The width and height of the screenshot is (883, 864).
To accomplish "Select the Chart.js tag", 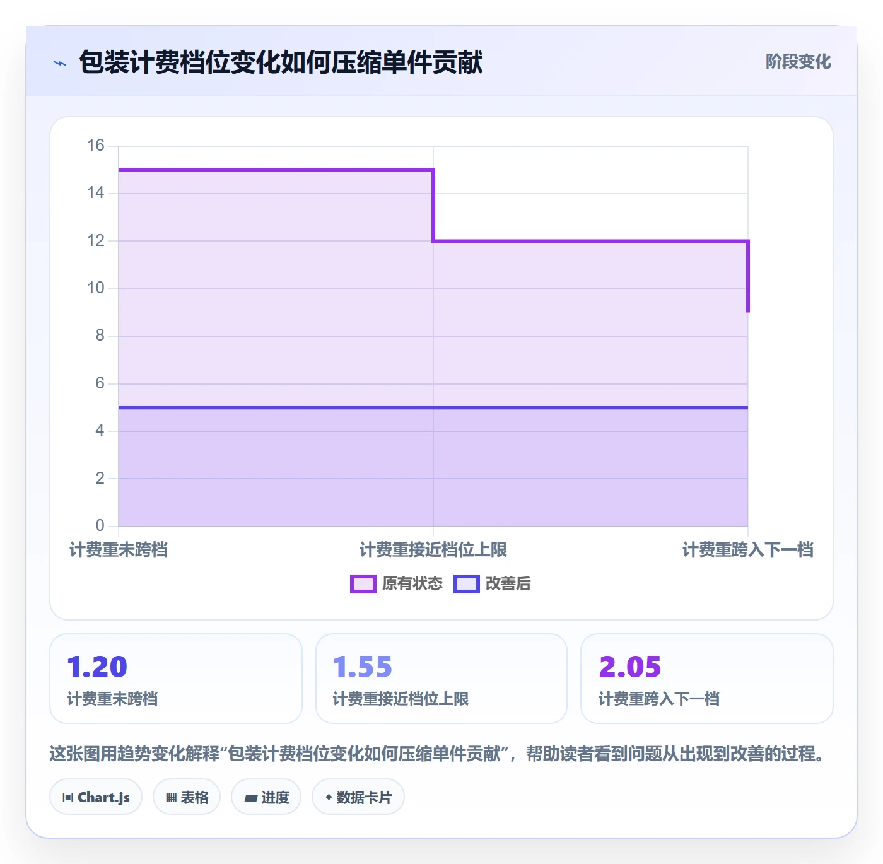I will [96, 797].
